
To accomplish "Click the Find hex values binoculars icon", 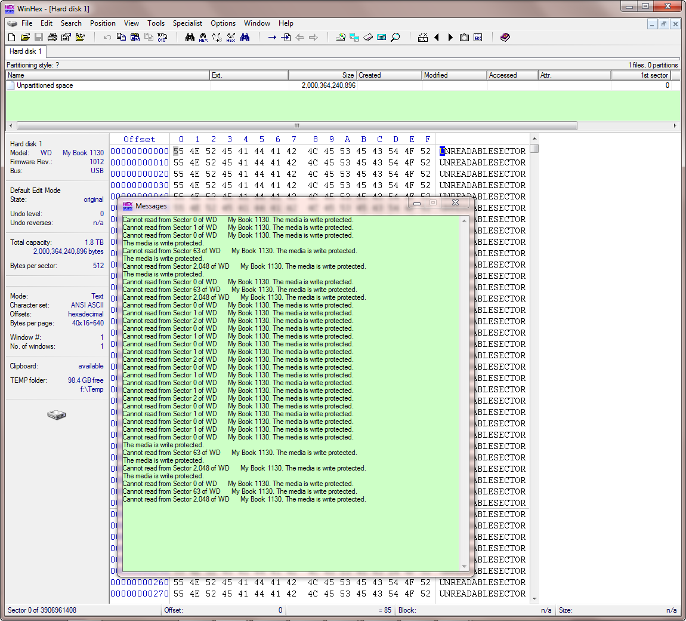I will [x=203, y=38].
